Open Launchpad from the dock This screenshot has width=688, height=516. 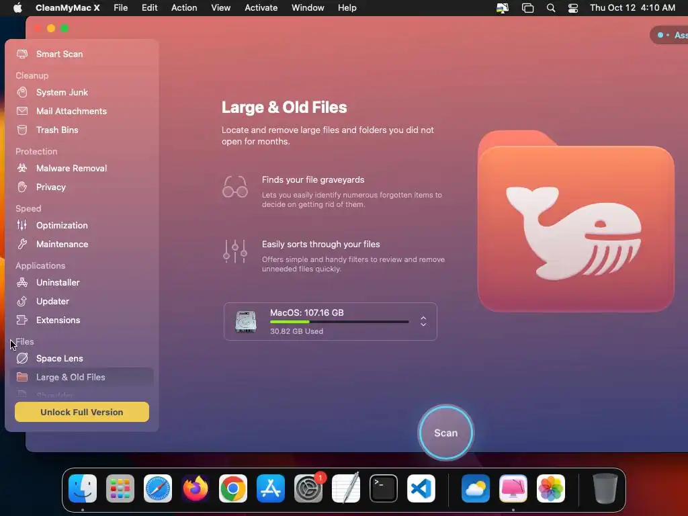click(120, 488)
